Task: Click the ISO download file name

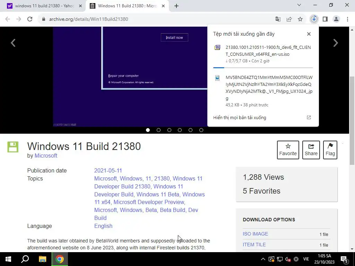Action: point(268,51)
